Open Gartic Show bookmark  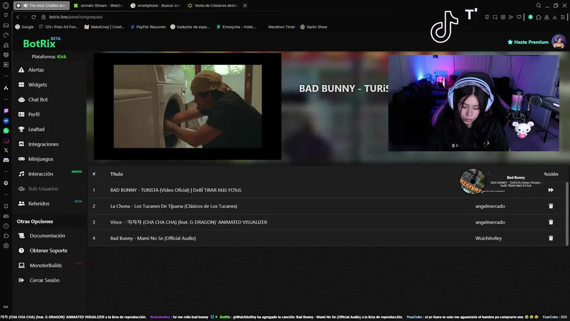[313, 27]
